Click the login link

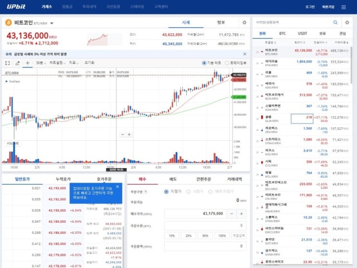(x=310, y=7)
